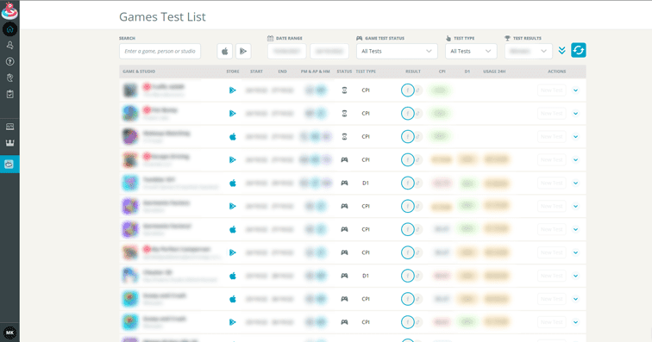Image resolution: width=652 pixels, height=342 pixels.
Task: Open the date range start field
Action: tap(287, 51)
